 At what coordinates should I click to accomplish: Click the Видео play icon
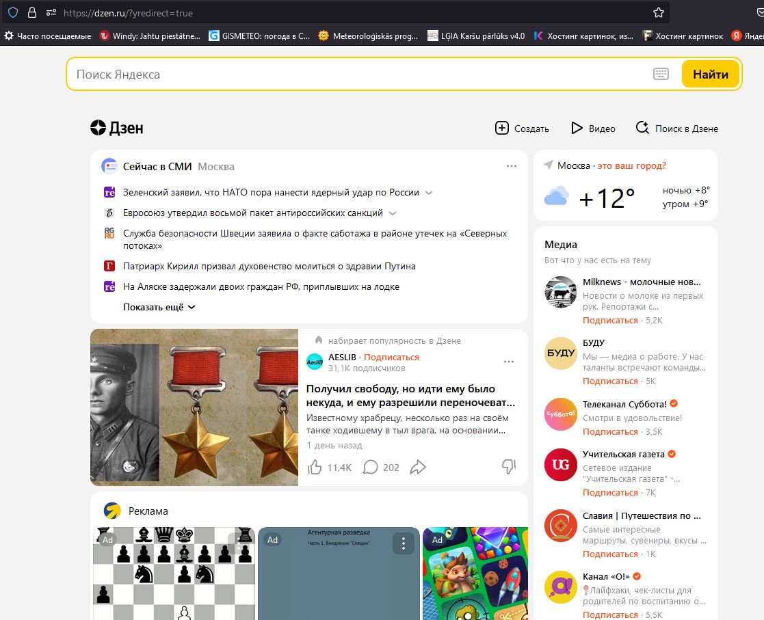(577, 128)
